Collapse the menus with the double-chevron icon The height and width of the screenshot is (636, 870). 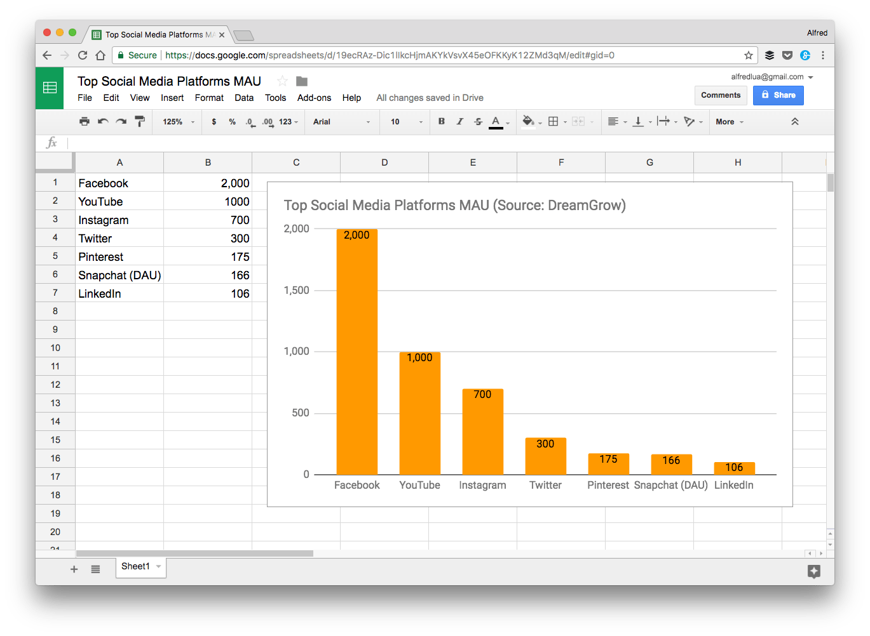point(794,121)
